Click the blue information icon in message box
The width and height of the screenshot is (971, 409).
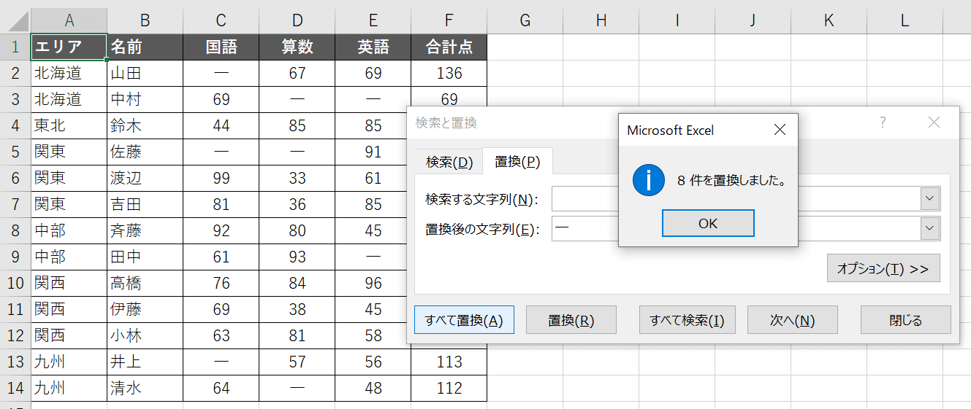(x=648, y=181)
